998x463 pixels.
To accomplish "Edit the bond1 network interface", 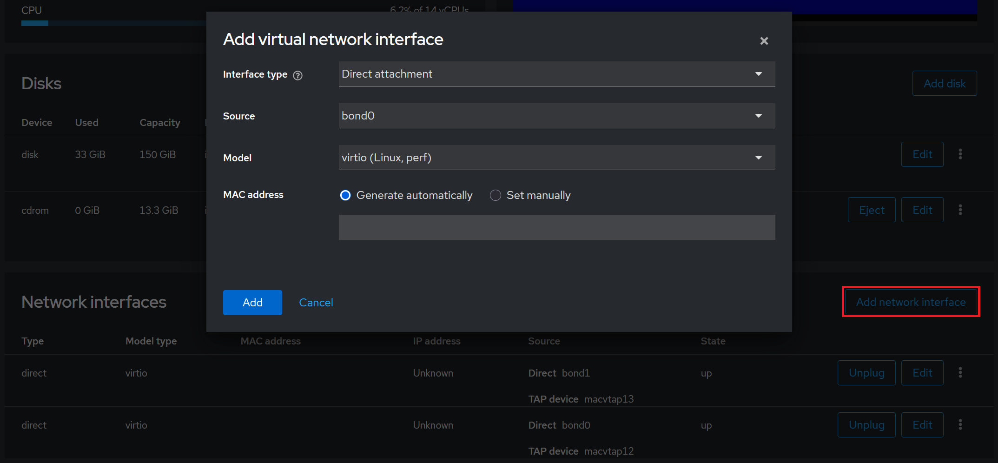I will 922,373.
